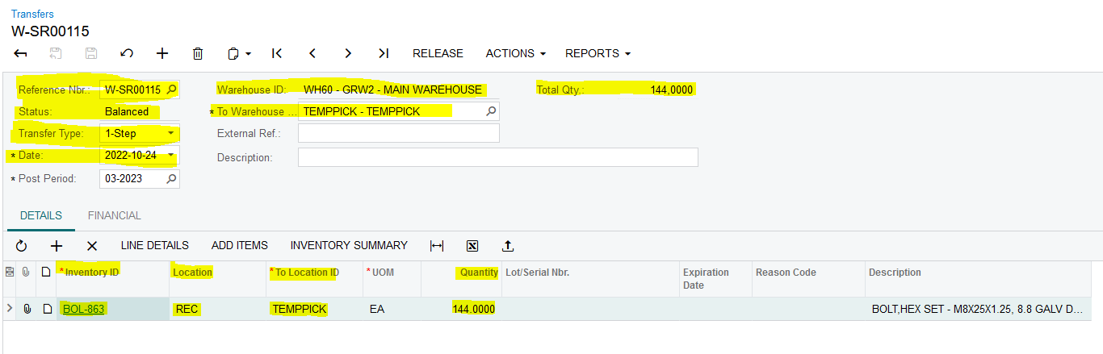
Task: Click the Transfers breadcrumb link
Action: click(x=32, y=14)
